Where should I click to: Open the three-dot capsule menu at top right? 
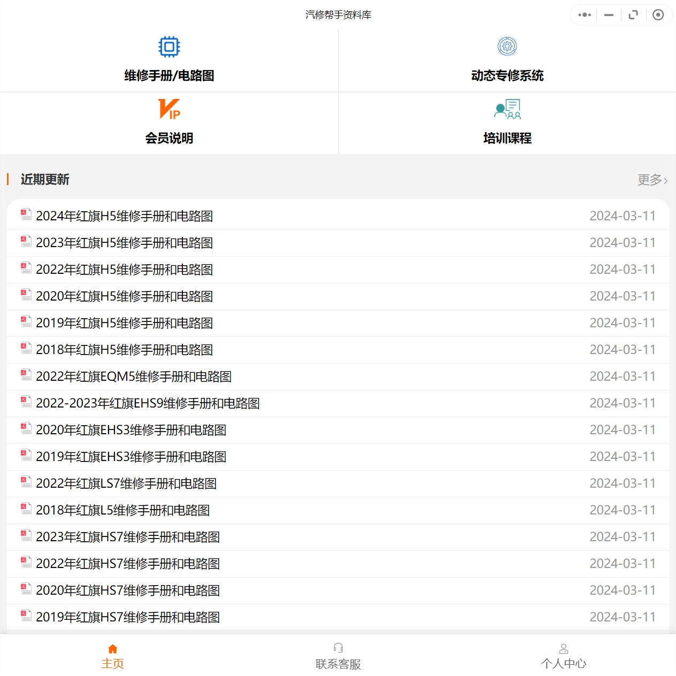click(x=584, y=14)
